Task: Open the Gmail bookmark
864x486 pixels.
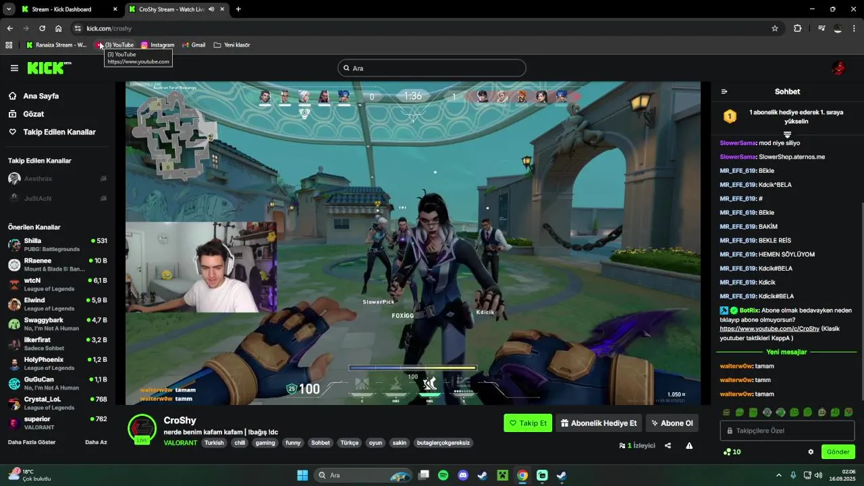Action: [194, 45]
